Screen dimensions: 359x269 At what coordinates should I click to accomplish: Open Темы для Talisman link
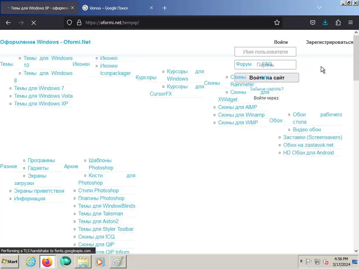[x=101, y=214]
